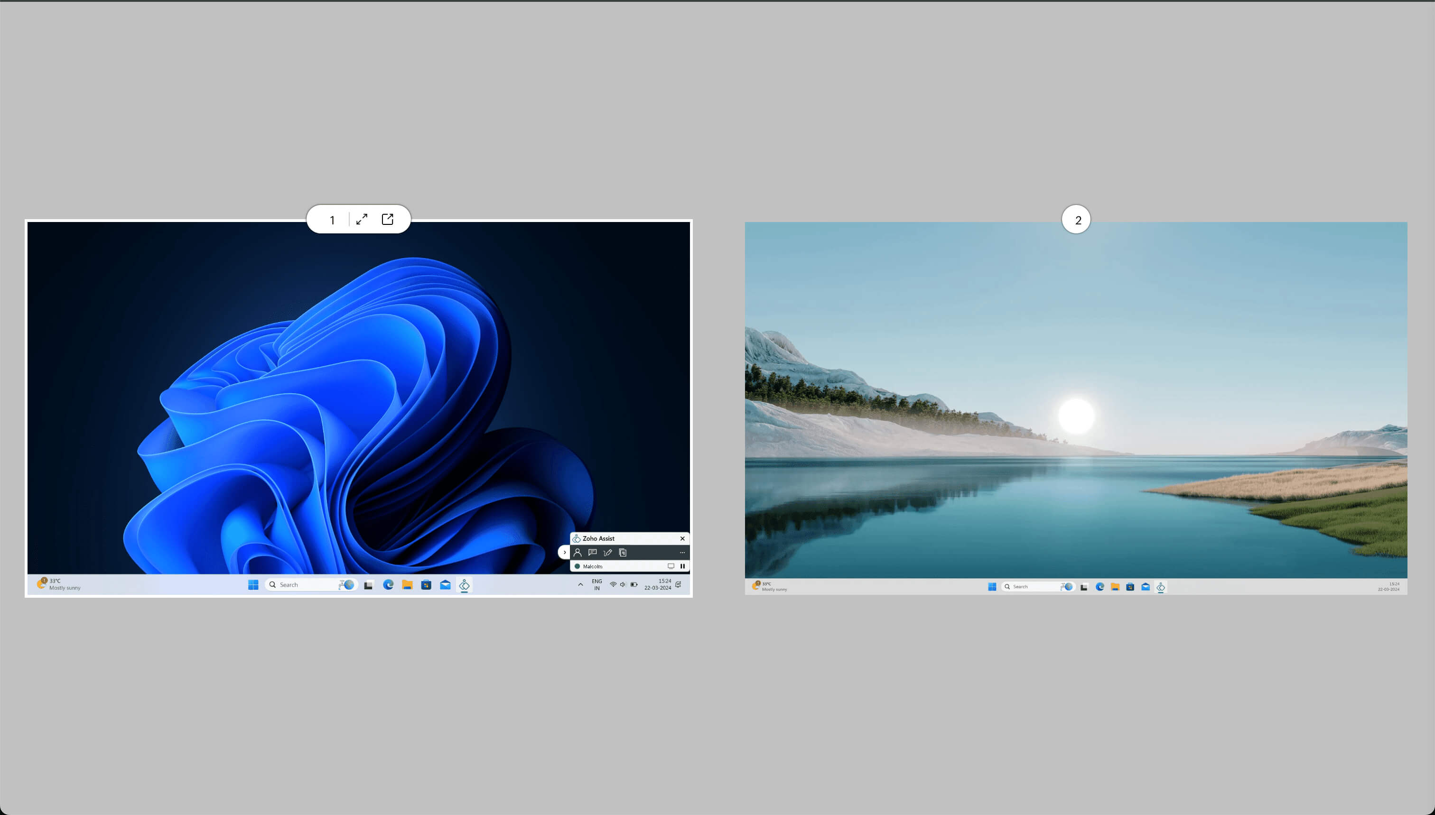
Task: Launch Microsoft Edge from monitor 1 taskbar
Action: [x=388, y=585]
